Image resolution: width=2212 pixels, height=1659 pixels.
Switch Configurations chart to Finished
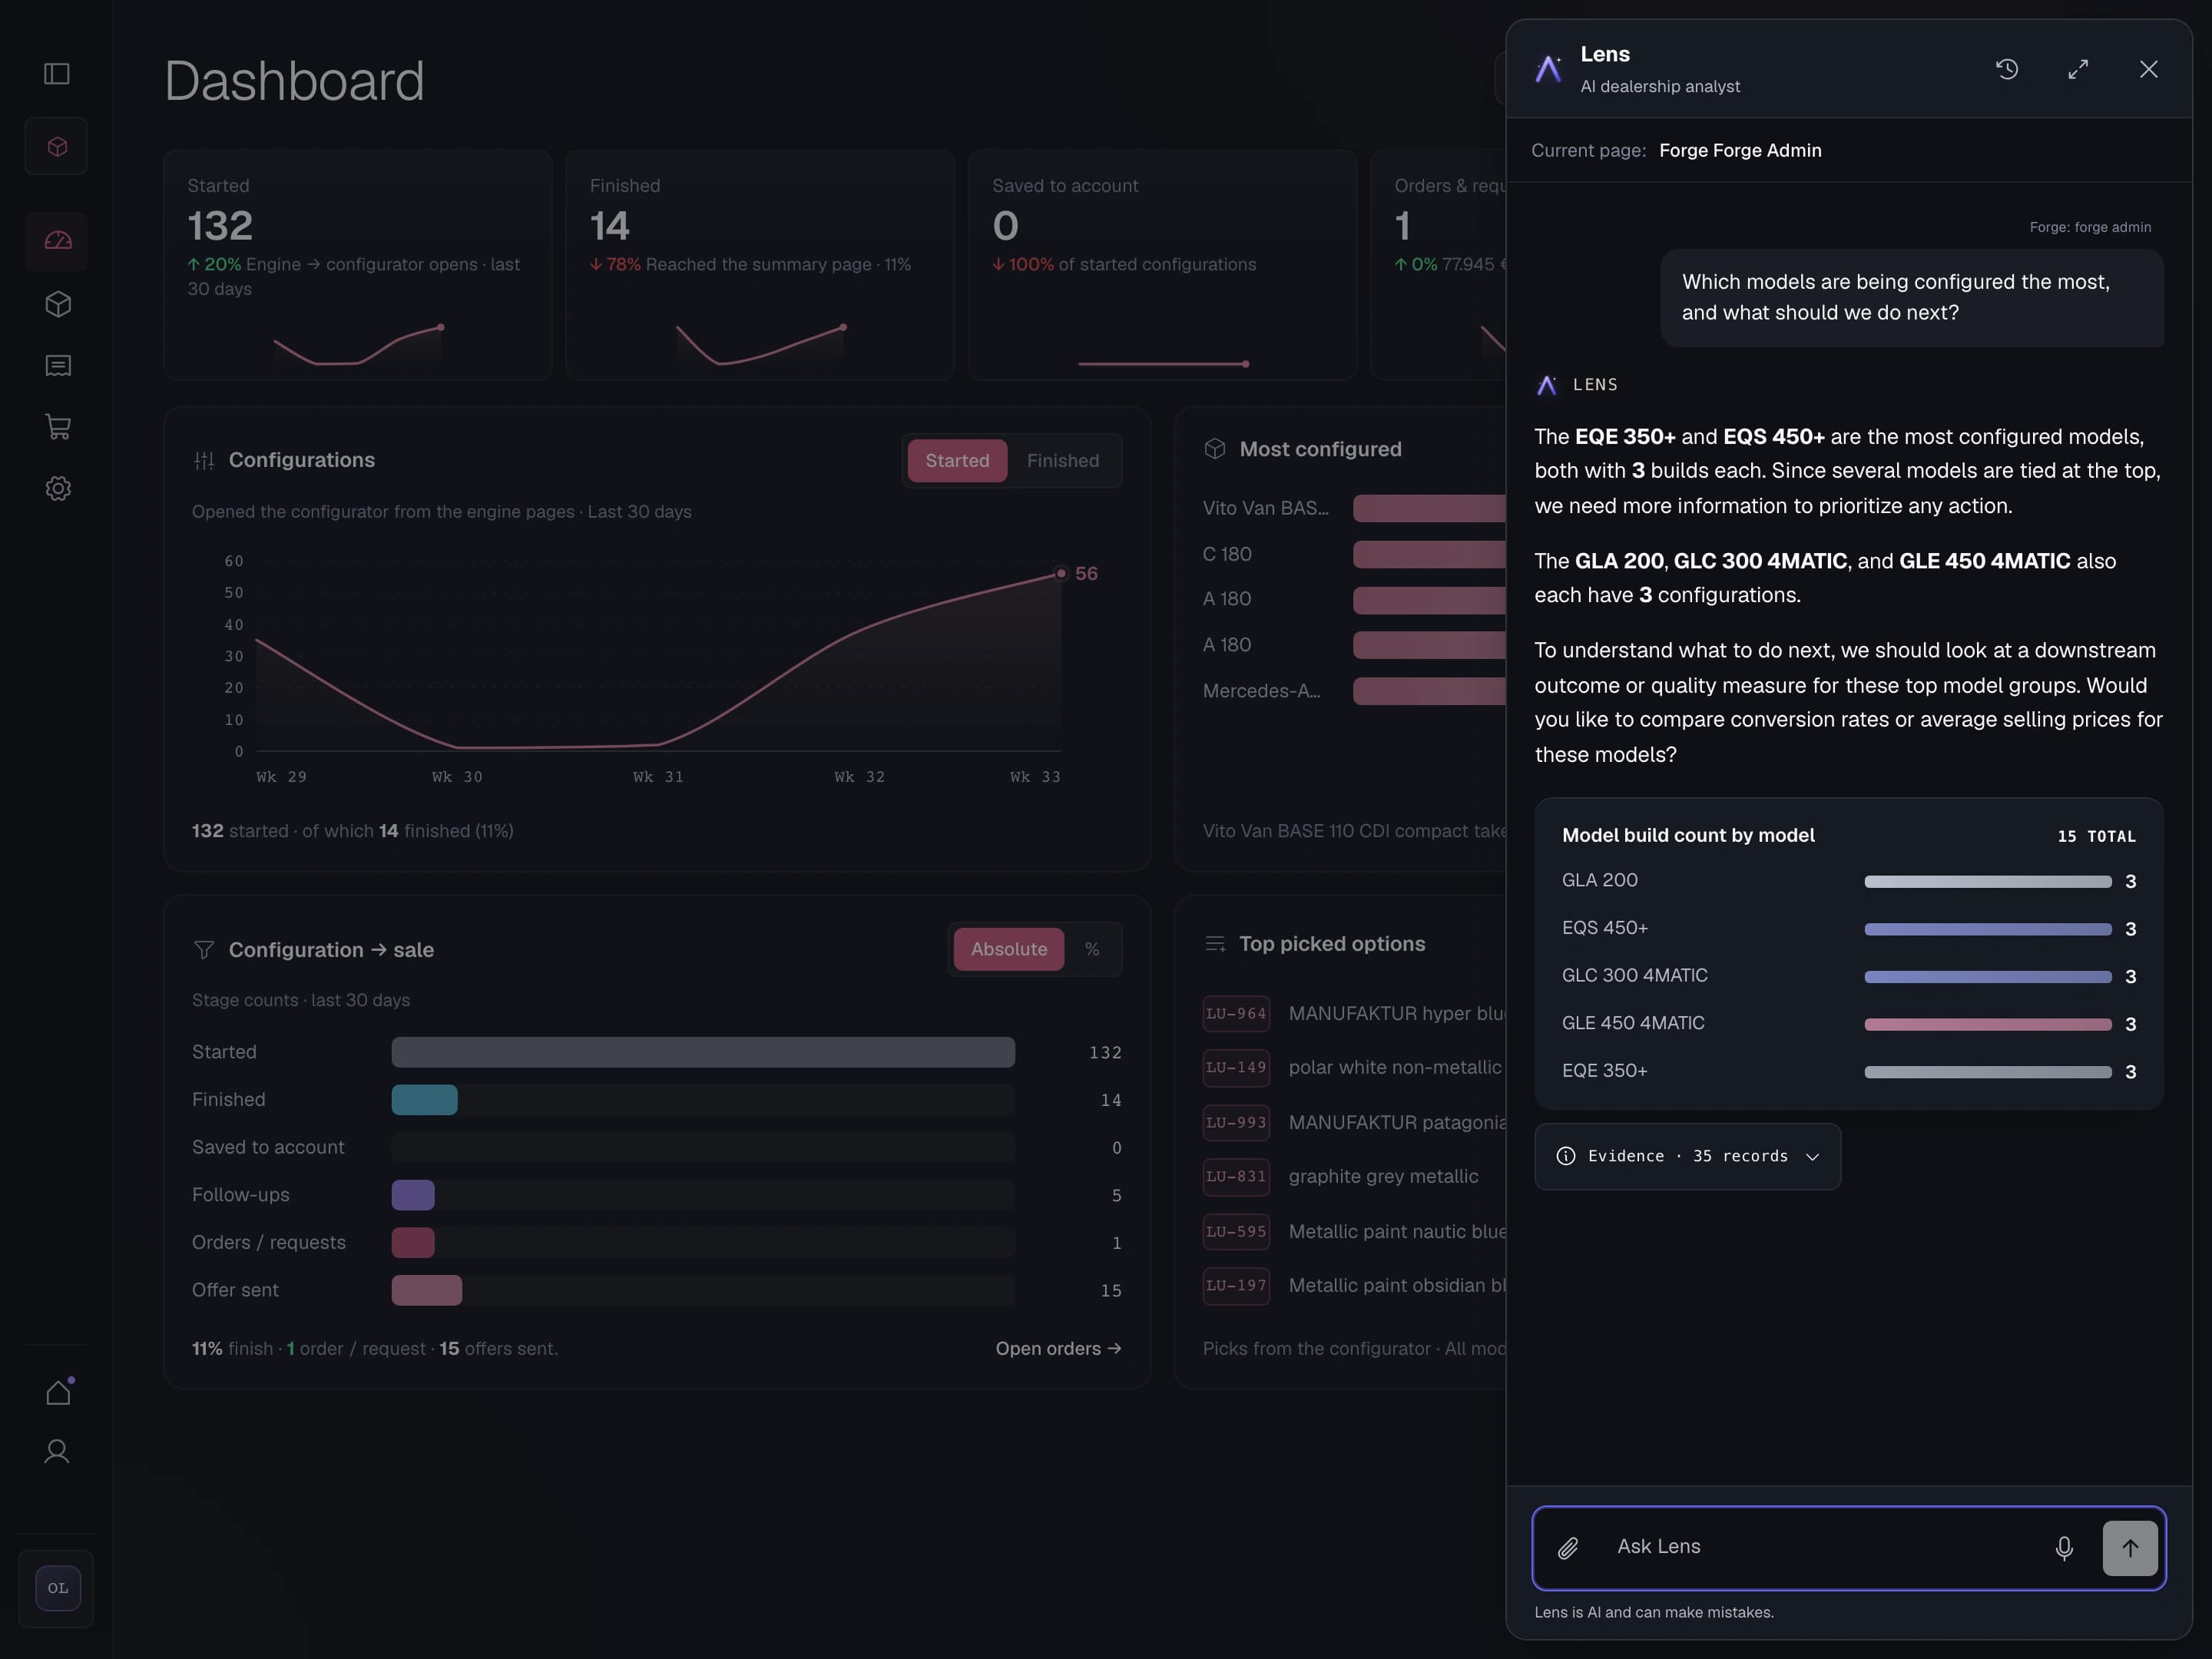[x=1062, y=461]
